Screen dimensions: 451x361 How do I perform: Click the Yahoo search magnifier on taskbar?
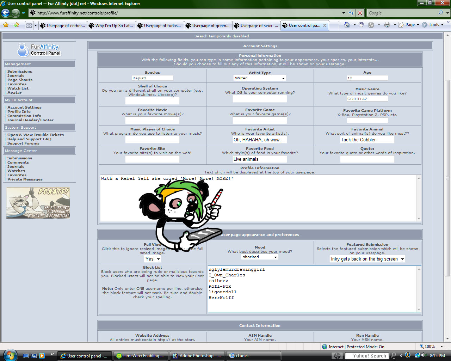click(x=394, y=356)
